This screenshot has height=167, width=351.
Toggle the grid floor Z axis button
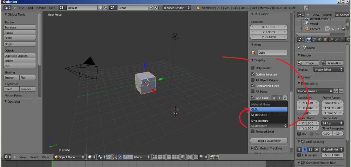[x=285, y=98]
